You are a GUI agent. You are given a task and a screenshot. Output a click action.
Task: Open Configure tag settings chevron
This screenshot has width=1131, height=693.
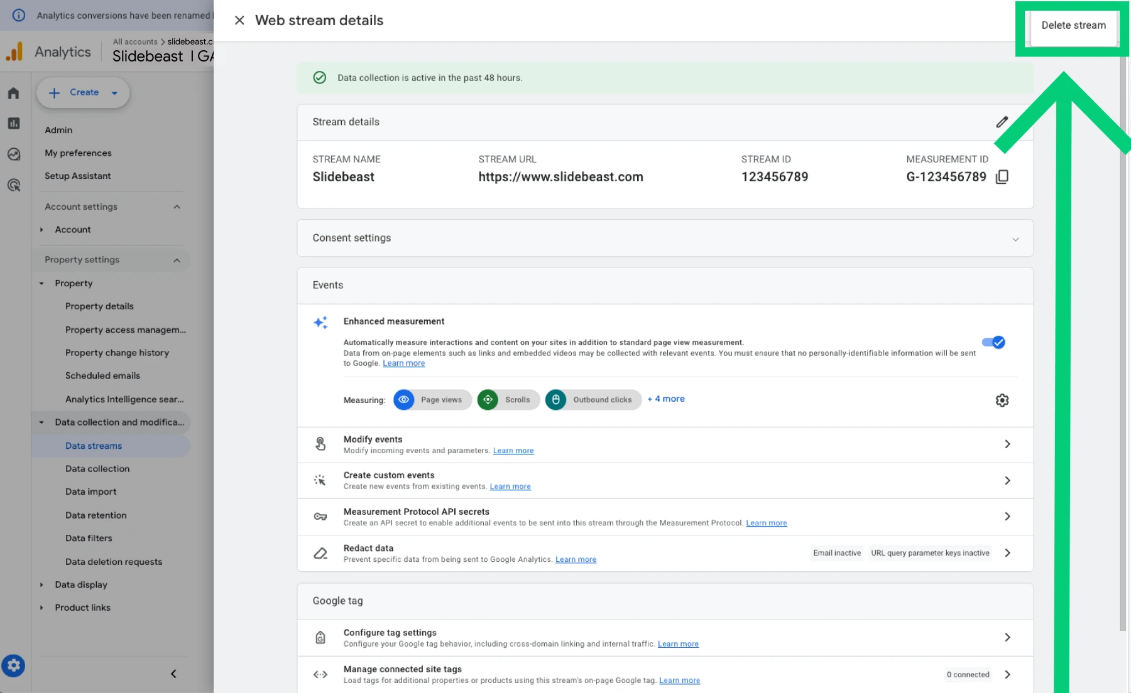[x=1007, y=637]
